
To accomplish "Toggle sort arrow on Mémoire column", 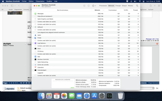I will [x=103, y=10].
